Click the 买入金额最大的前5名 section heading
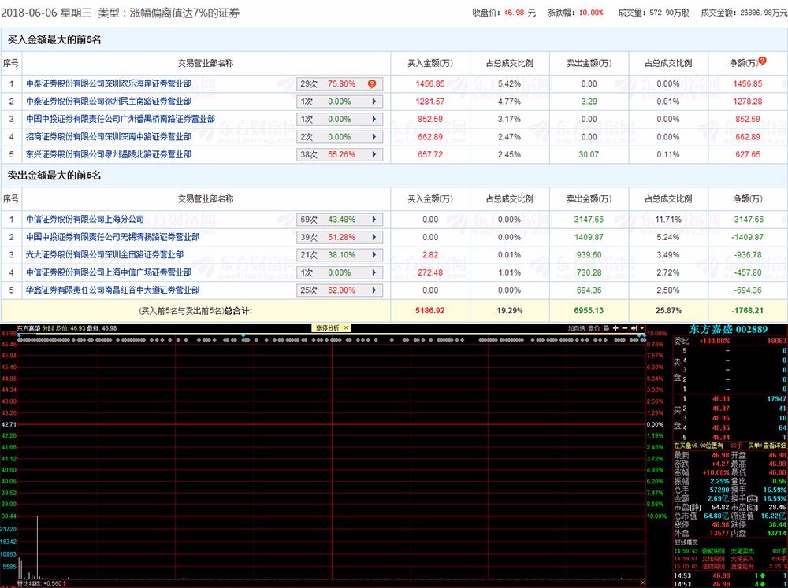788x588 pixels. pyautogui.click(x=54, y=39)
